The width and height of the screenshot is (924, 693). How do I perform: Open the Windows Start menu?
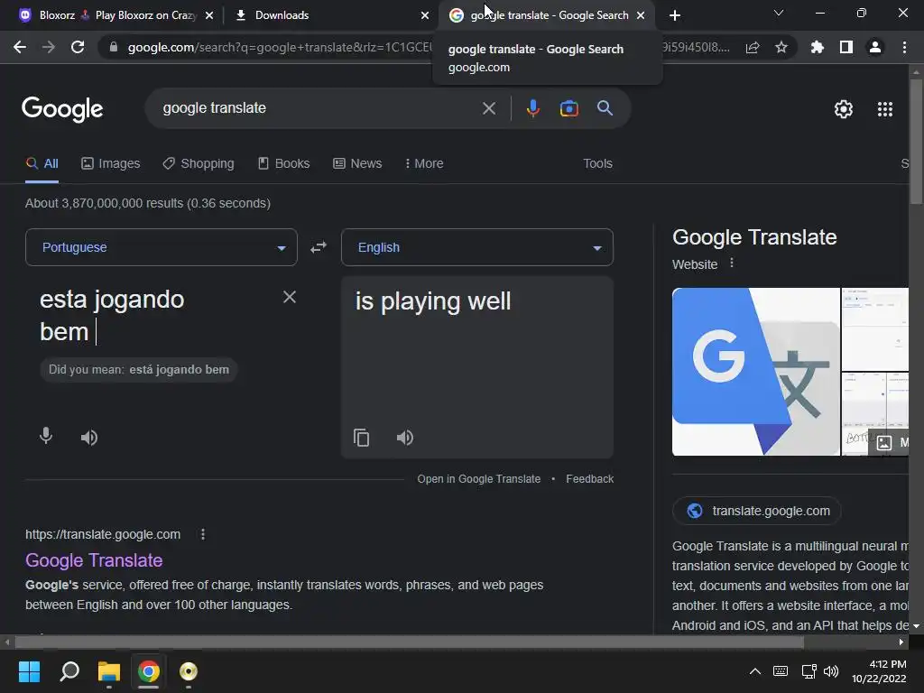29,671
